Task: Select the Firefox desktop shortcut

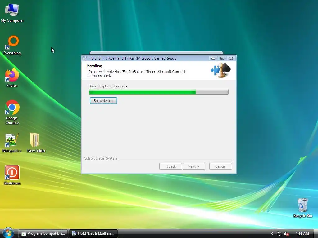Action: 12,77
